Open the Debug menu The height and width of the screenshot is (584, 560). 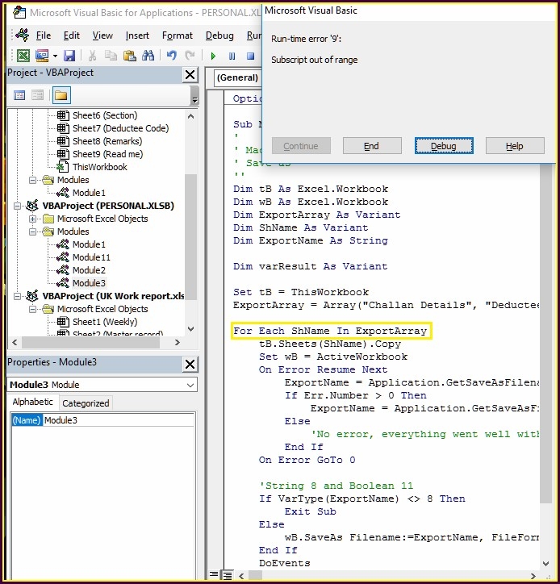(219, 35)
